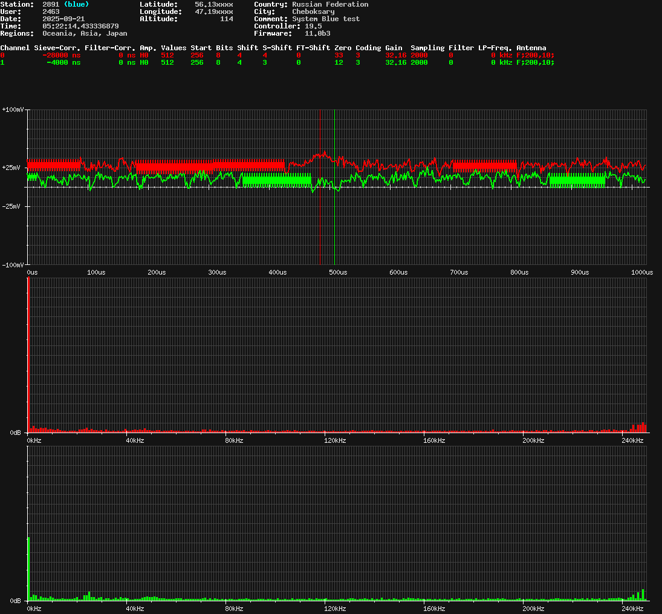
Task: Click the +100mV label on the waveform axis
Action: coord(13,109)
